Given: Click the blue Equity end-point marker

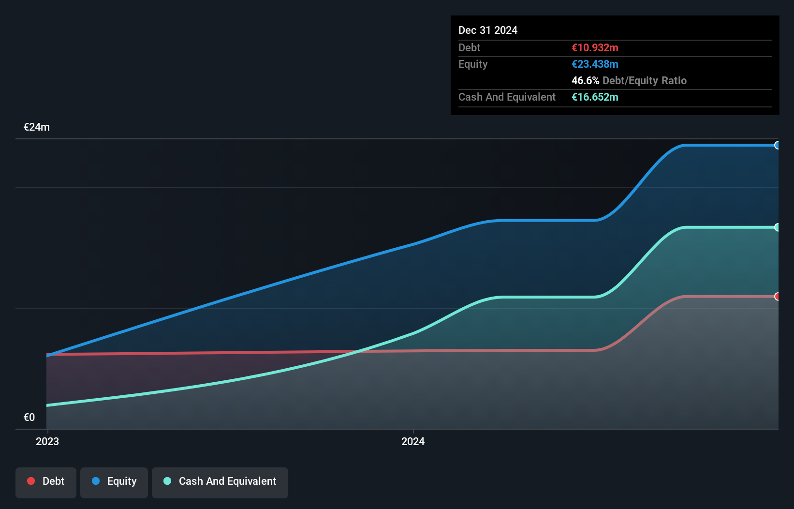Looking at the screenshot, I should click(777, 145).
